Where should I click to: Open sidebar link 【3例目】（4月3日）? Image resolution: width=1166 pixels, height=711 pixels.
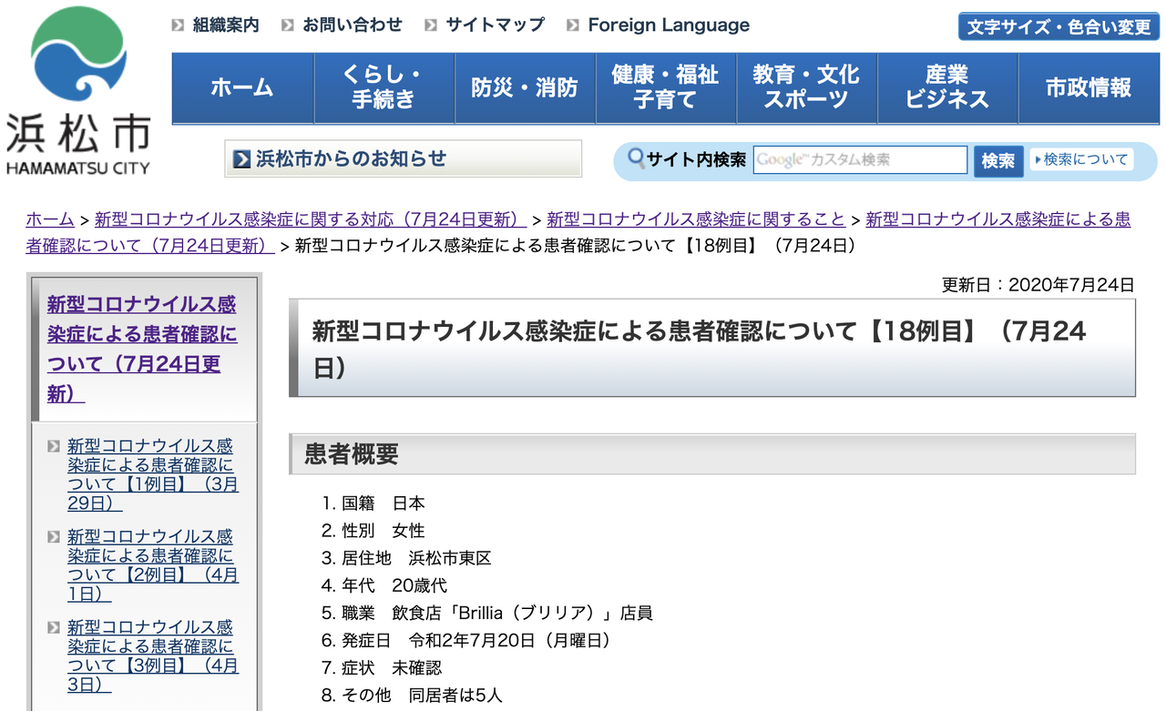point(153,656)
